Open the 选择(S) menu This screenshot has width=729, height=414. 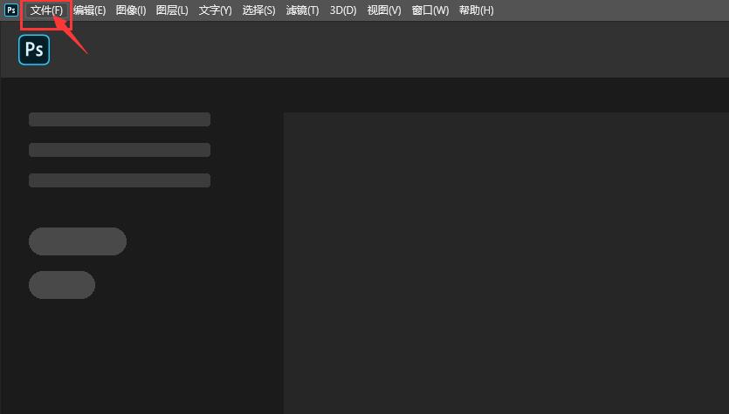[x=259, y=10]
